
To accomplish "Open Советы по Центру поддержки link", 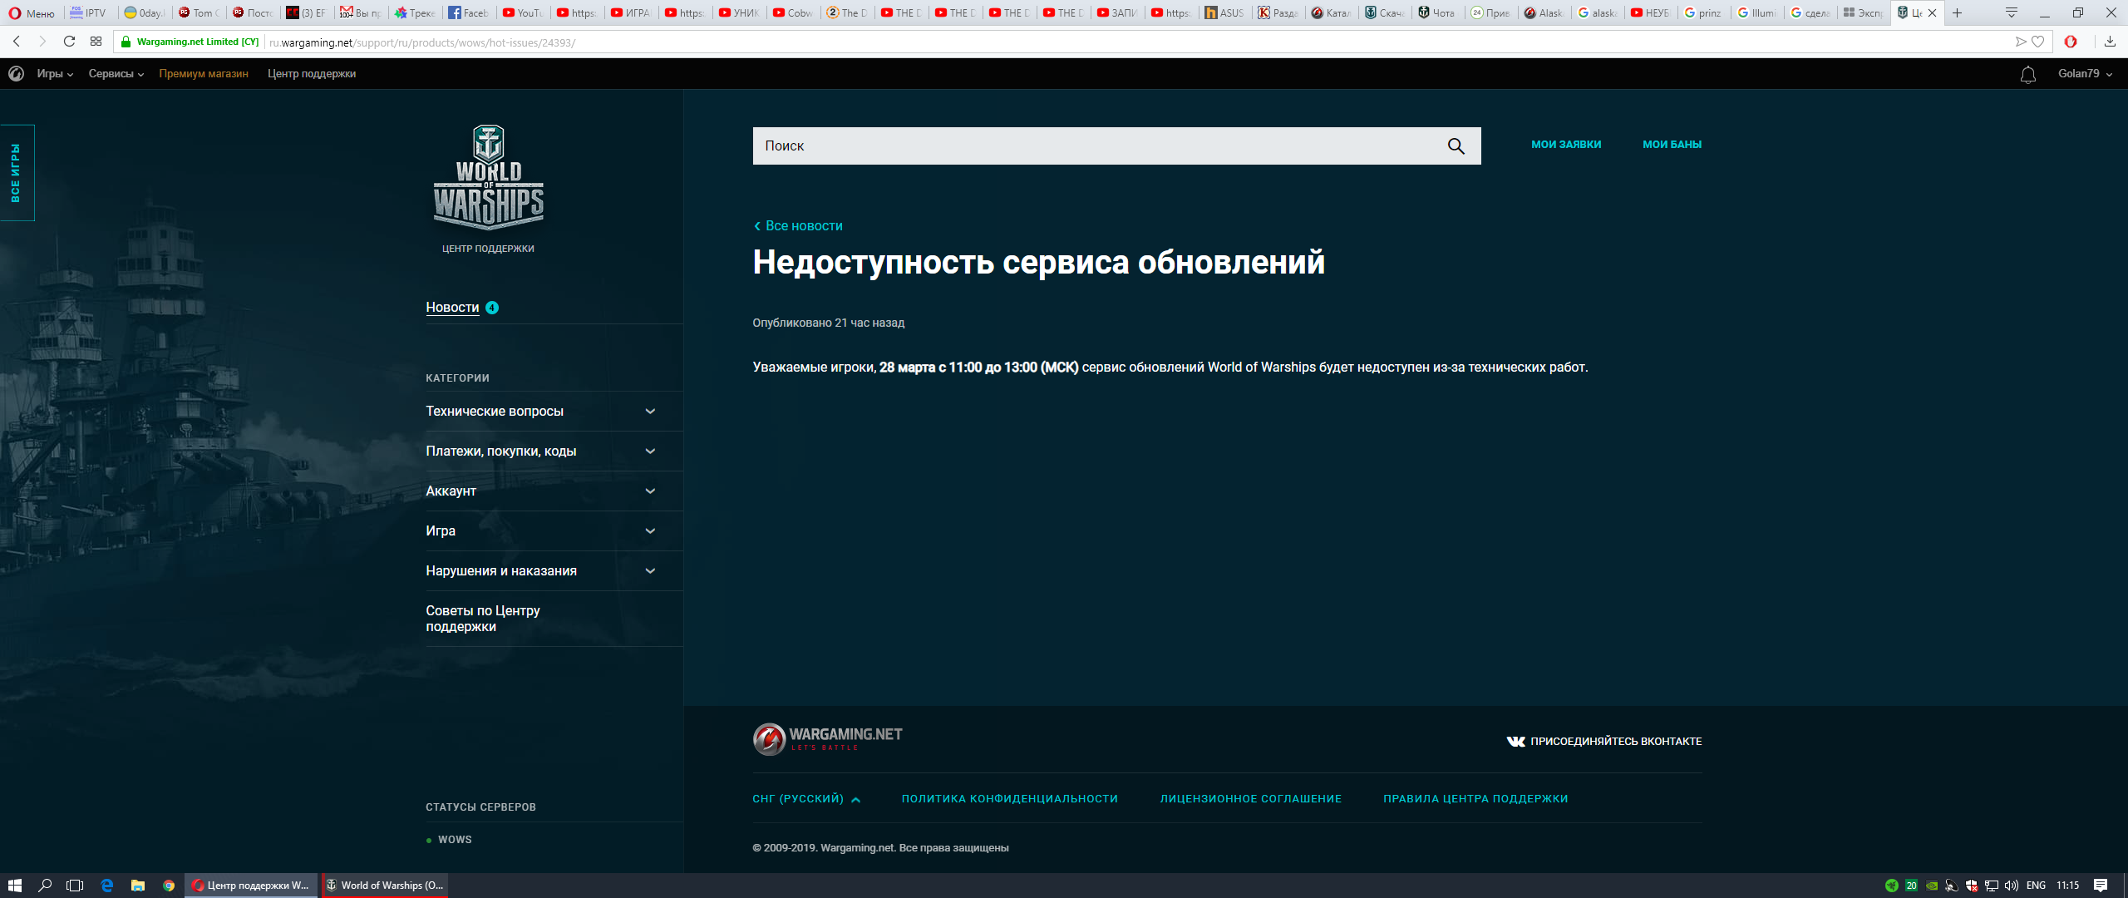I will pos(483,619).
